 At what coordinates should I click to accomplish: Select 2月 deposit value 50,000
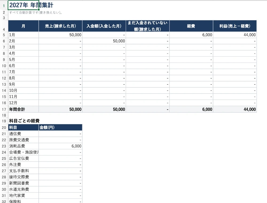104,41
